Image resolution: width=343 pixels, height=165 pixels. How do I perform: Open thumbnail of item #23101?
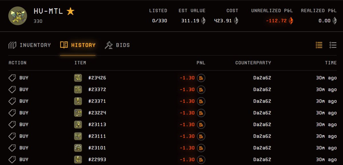tap(78, 148)
